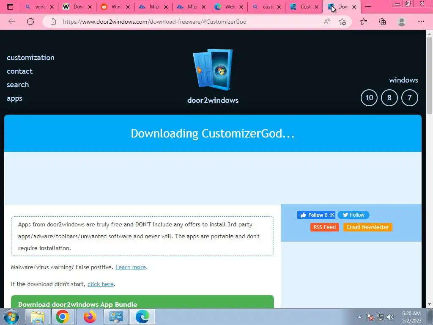Close the 'cust' search tab
The image size is (433, 325).
pyautogui.click(x=279, y=7)
